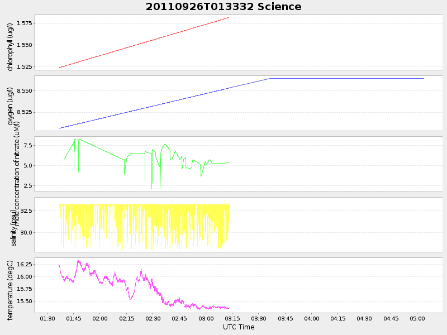Image resolution: width=447 pixels, height=335 pixels.
Task: Click the 02:15 time tick label
Action: (127, 318)
